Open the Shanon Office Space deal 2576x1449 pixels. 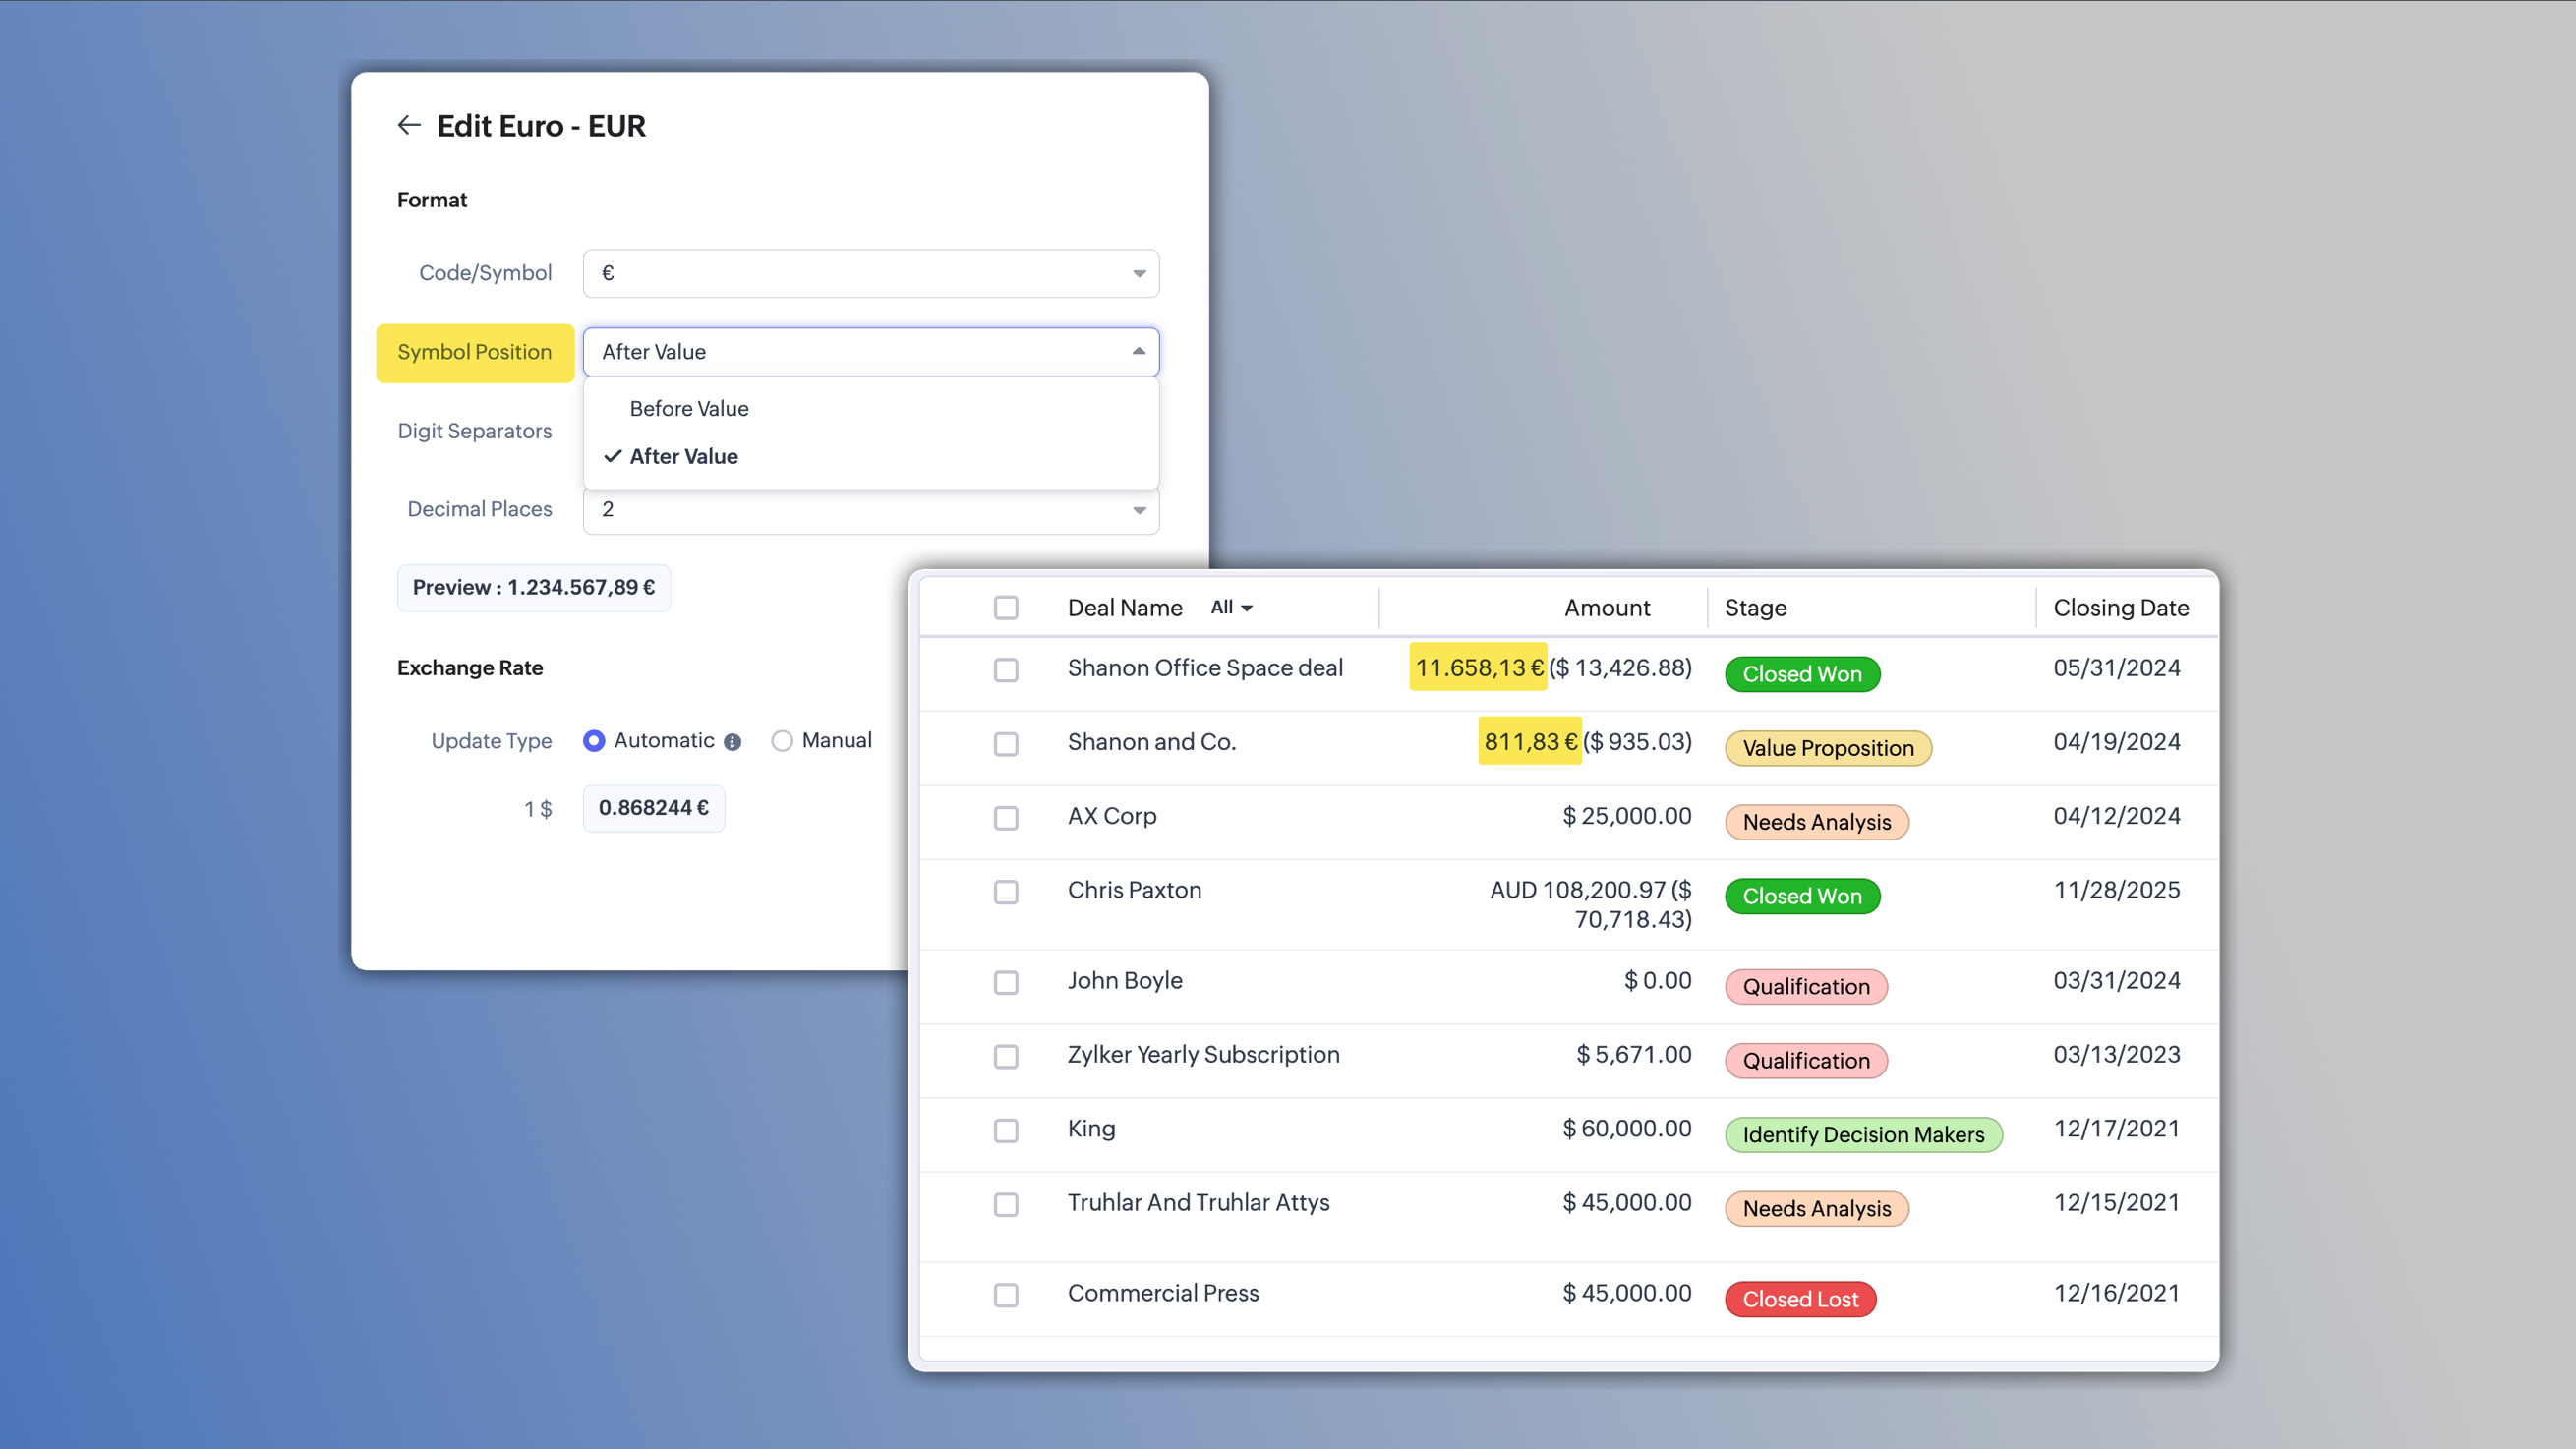tap(1204, 668)
